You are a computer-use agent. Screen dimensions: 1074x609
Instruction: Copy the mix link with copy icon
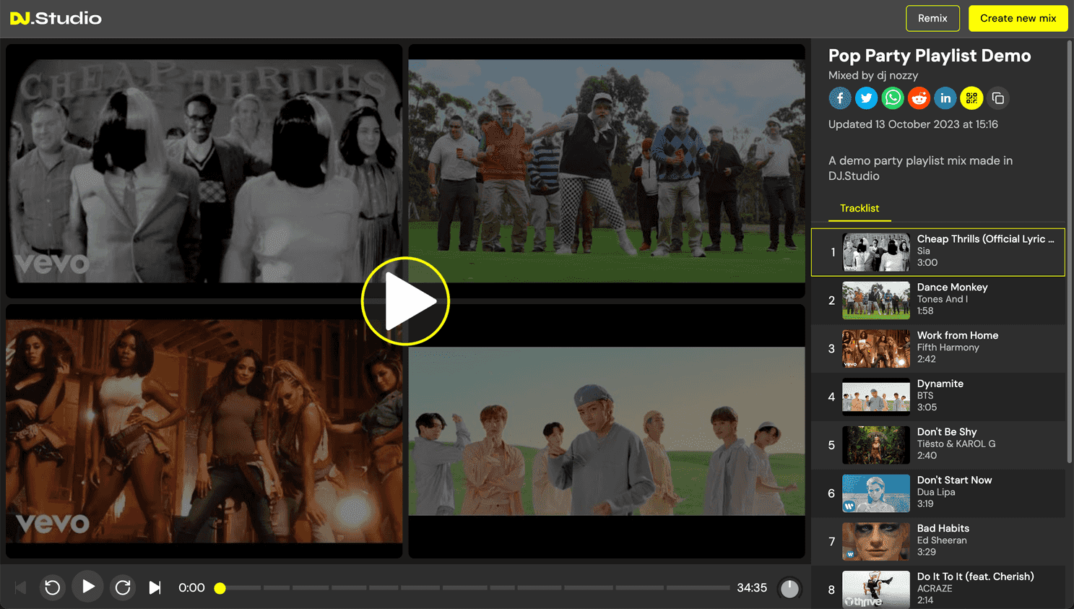998,98
